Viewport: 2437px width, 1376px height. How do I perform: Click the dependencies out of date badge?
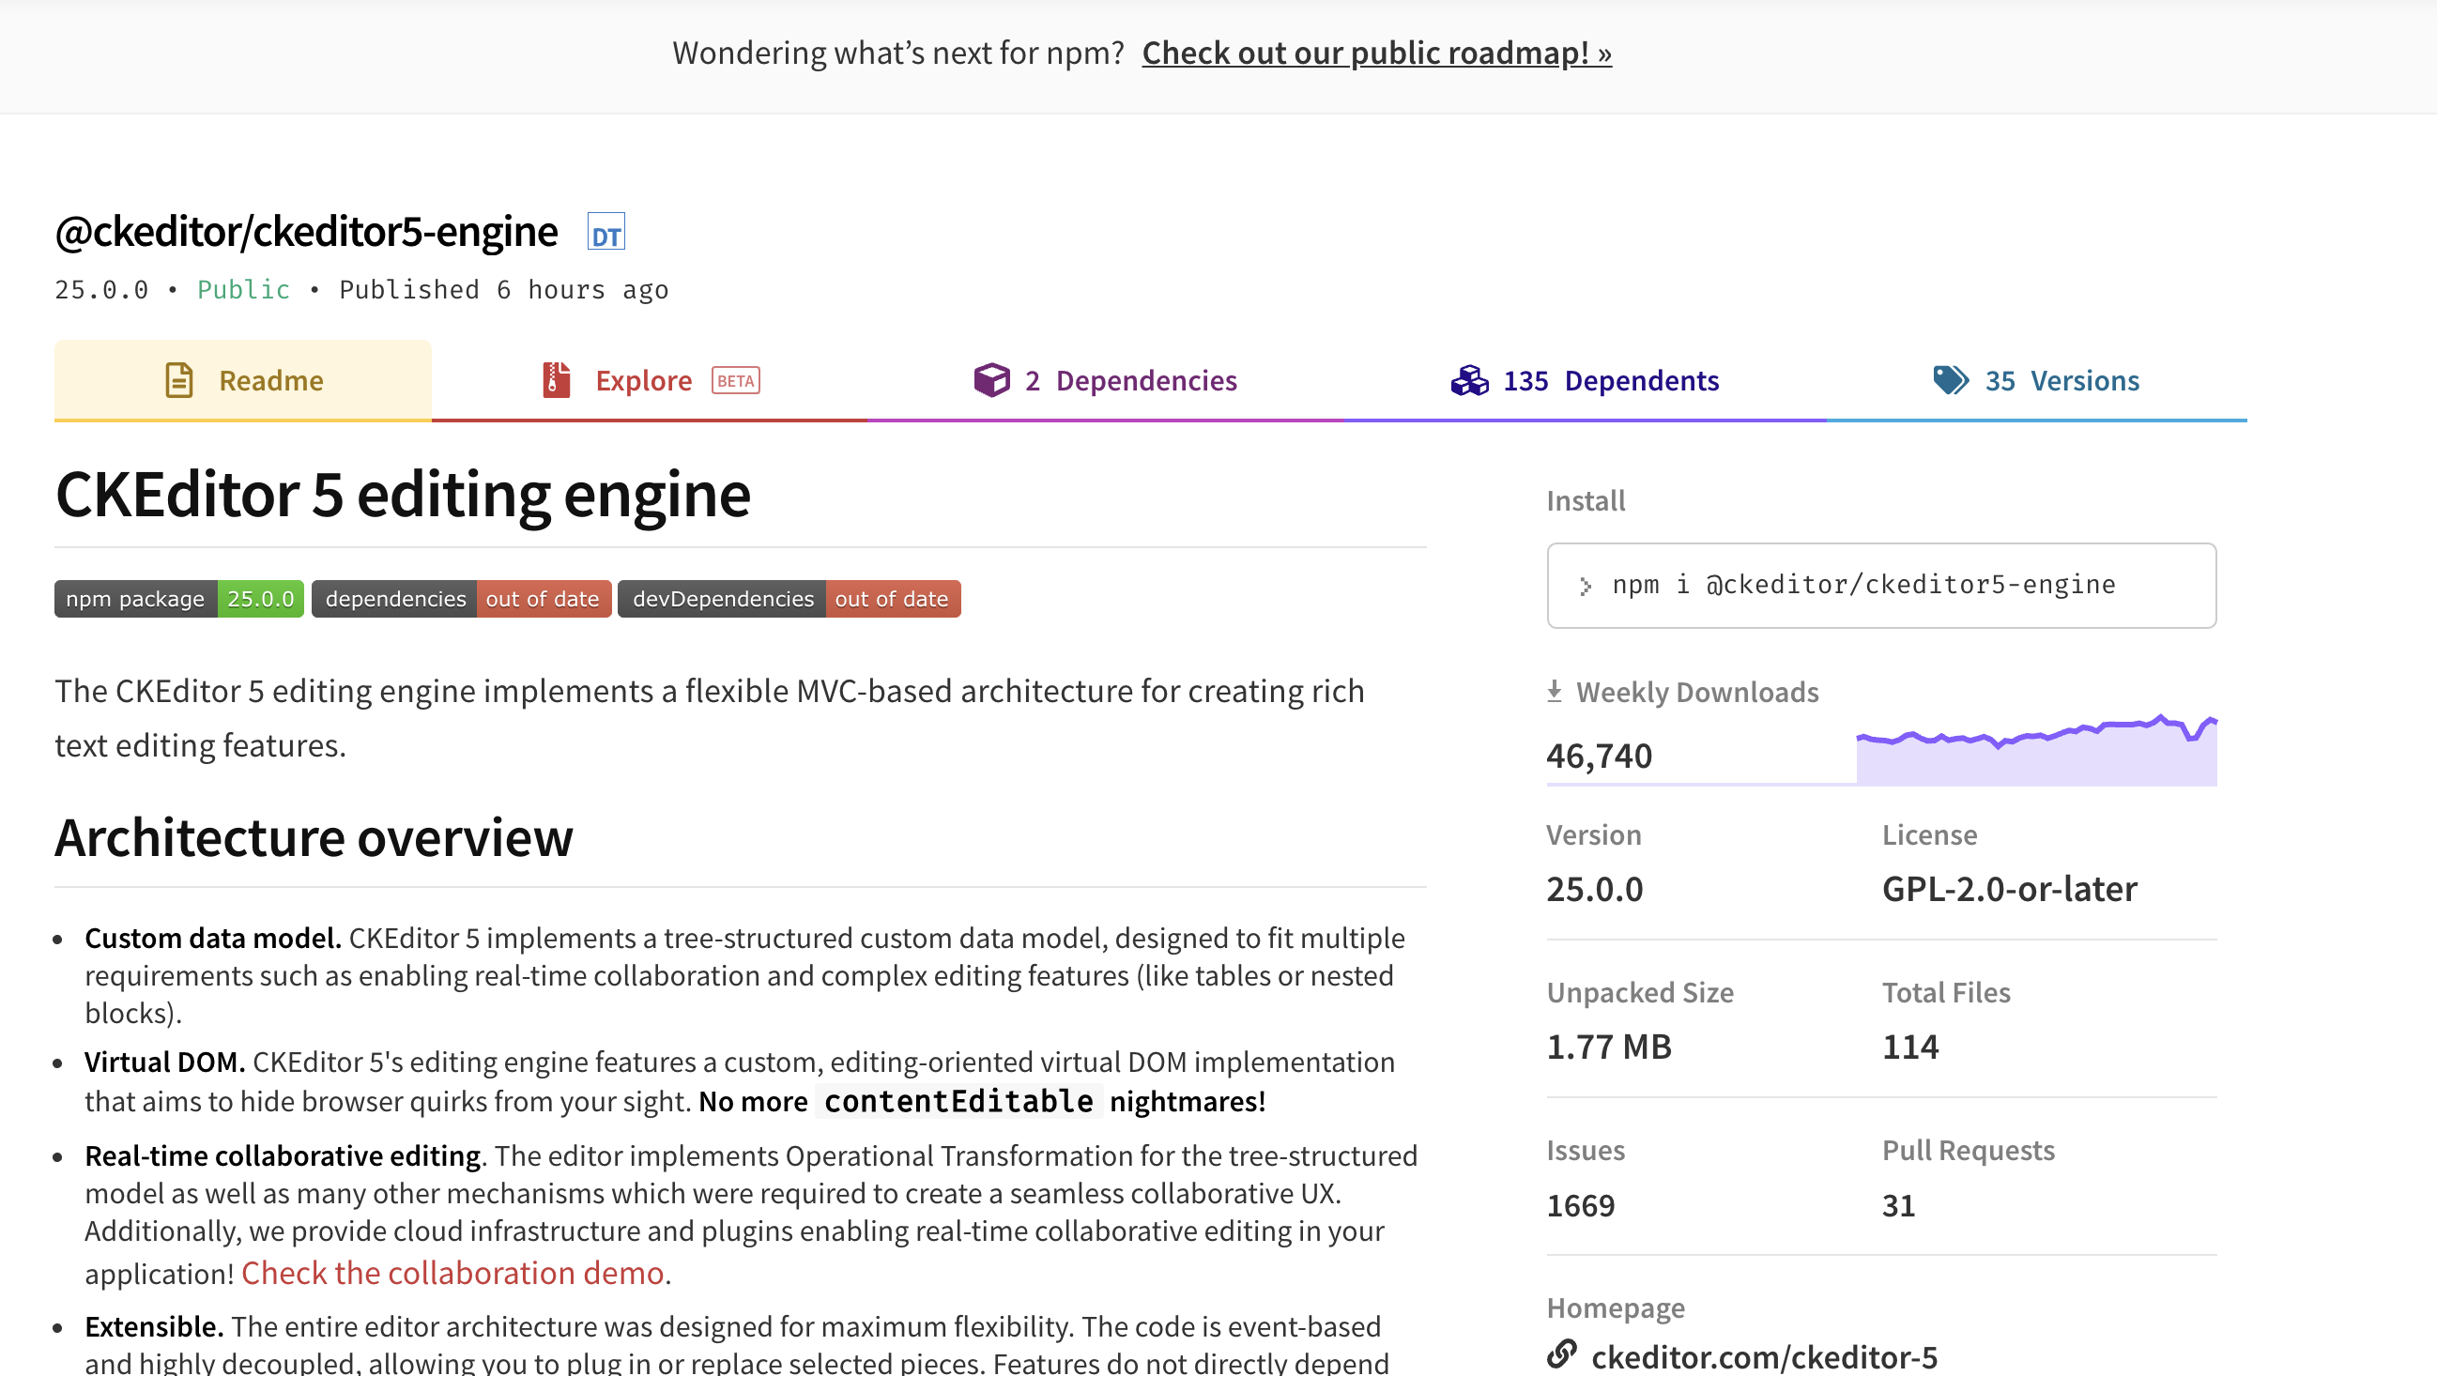tap(461, 599)
